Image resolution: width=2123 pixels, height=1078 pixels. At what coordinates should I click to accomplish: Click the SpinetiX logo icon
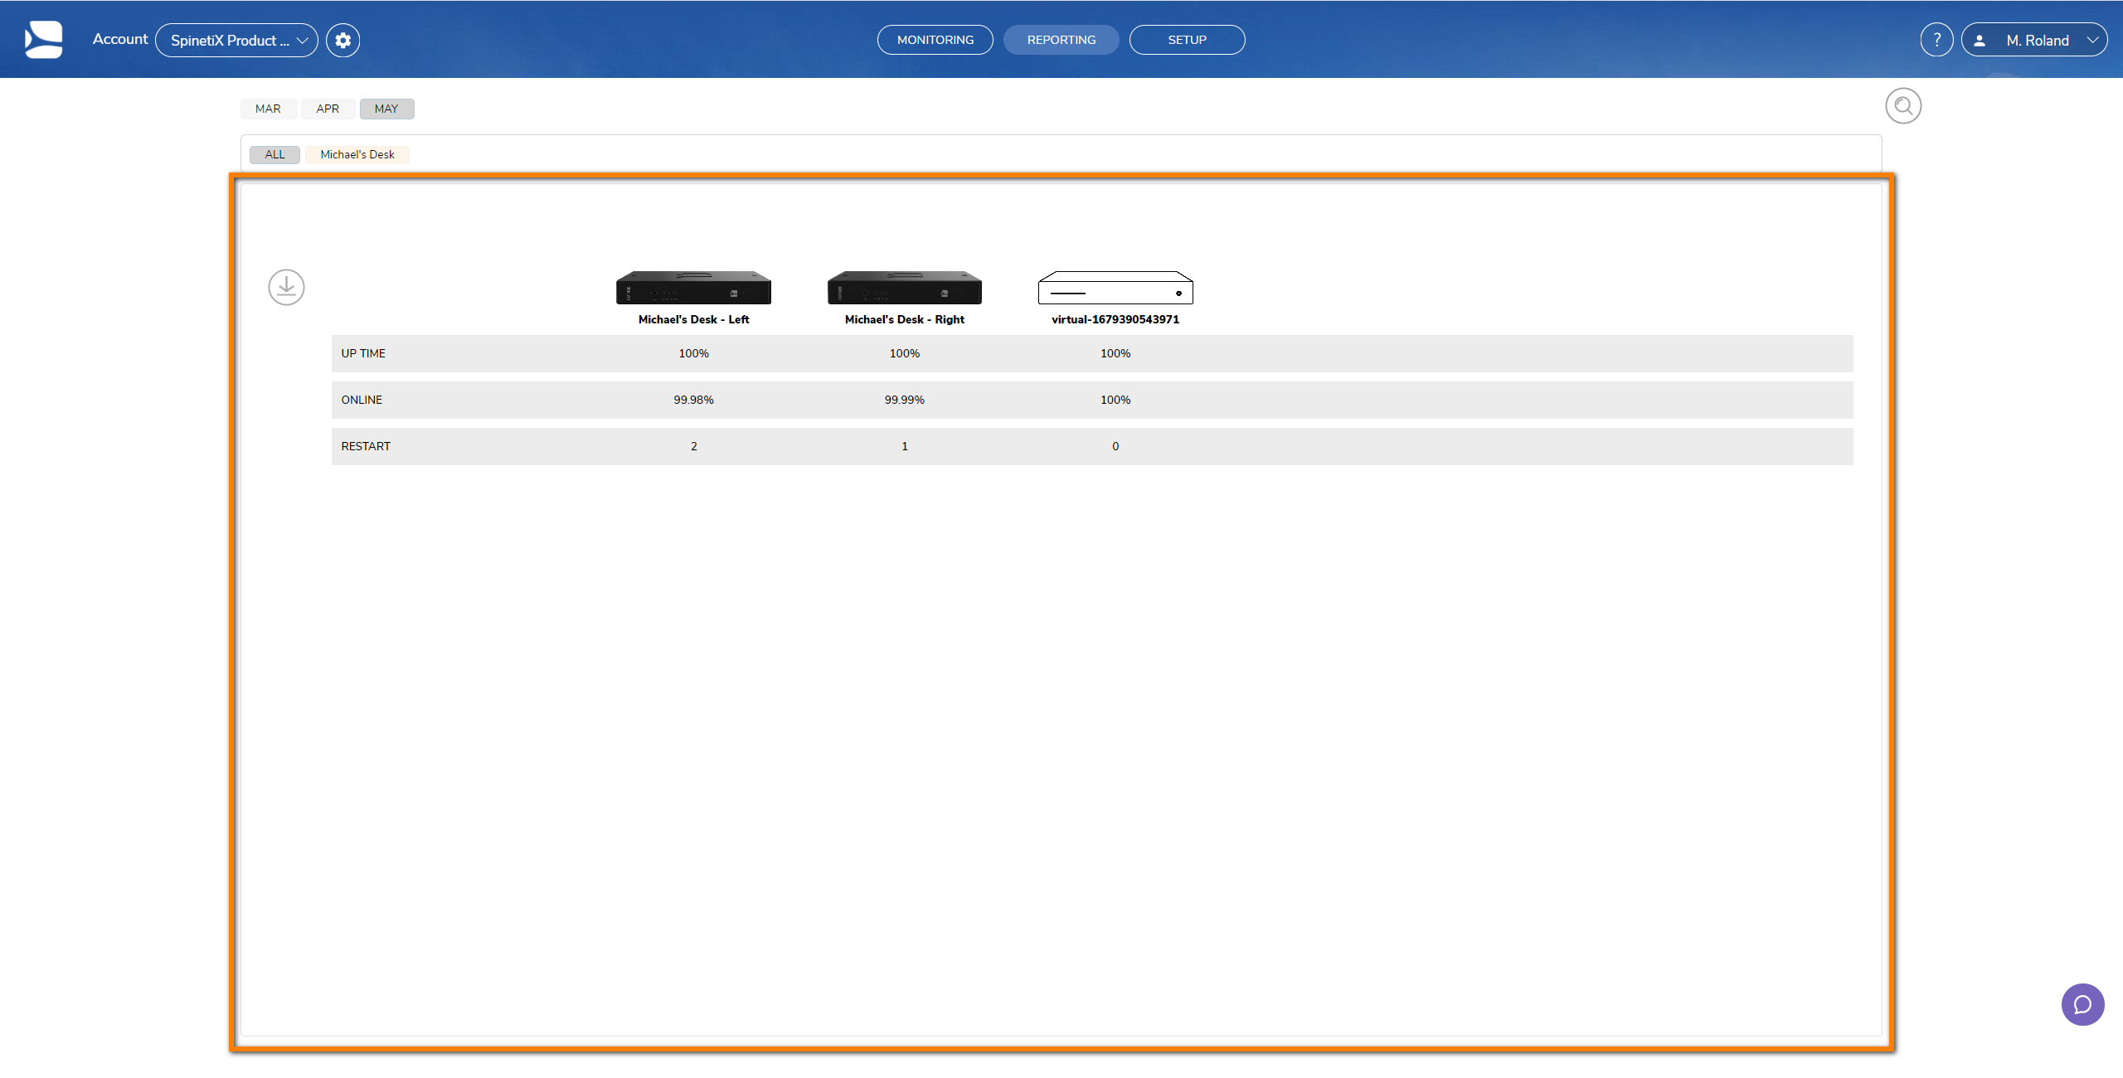coord(43,40)
